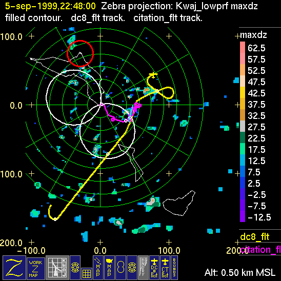Toggle the CT Post aircraft icon
This screenshot has width=281, height=281.
(x=165, y=267)
